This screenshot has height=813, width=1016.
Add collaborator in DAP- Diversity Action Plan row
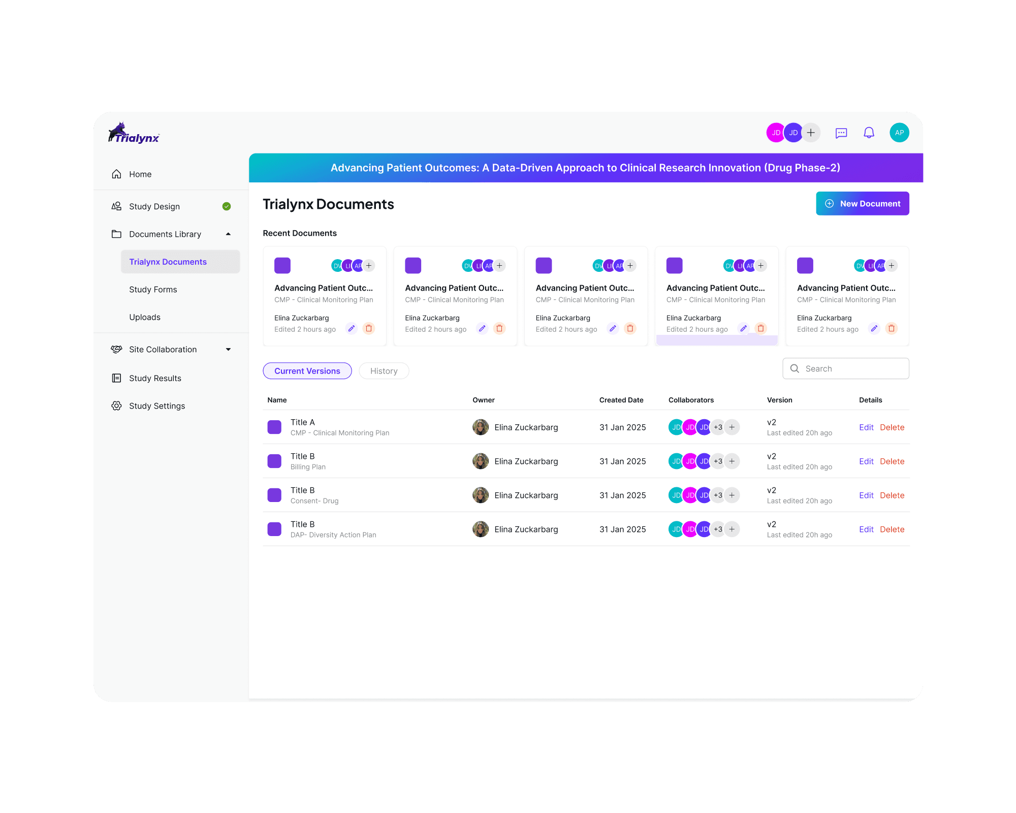[732, 529]
